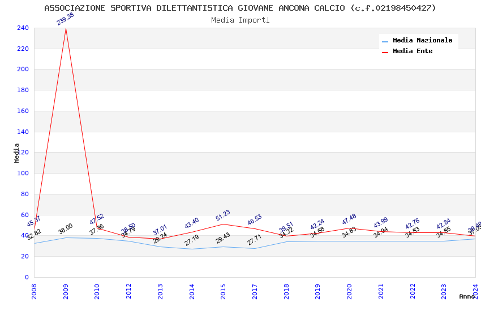Click the 37.01 data label
The height and width of the screenshot is (311, 481).
coord(160,230)
